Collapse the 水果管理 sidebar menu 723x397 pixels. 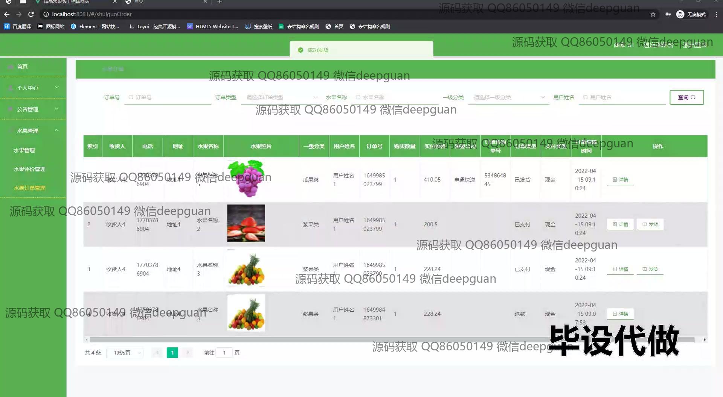pos(33,131)
